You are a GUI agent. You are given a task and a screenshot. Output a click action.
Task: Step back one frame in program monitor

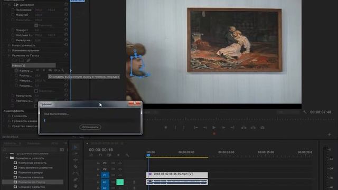coord(205,128)
